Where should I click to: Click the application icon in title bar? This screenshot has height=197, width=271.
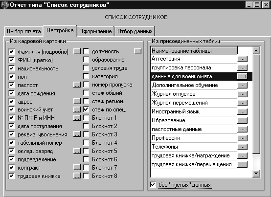point(4,5)
